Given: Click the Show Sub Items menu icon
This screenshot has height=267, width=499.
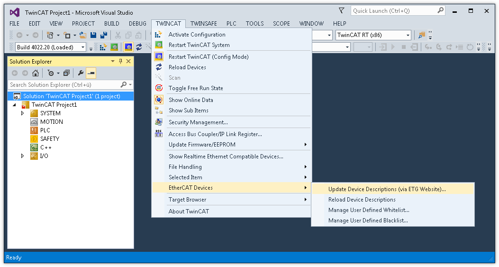Looking at the screenshot, I should (159, 110).
